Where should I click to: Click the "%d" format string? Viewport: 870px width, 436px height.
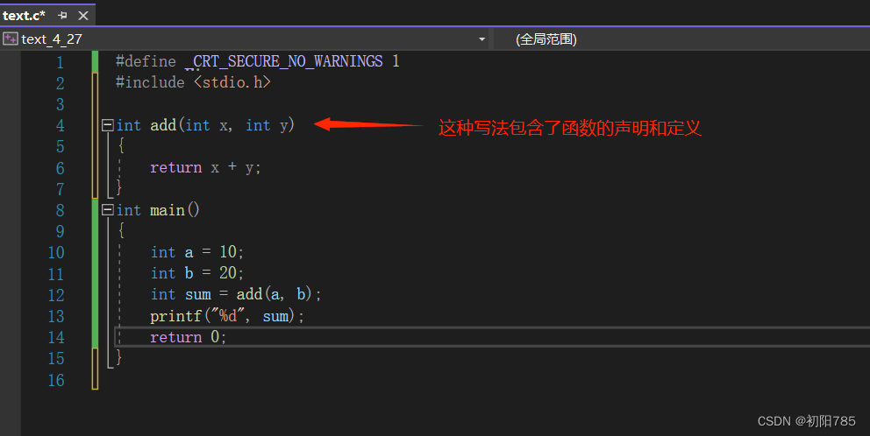(x=228, y=316)
